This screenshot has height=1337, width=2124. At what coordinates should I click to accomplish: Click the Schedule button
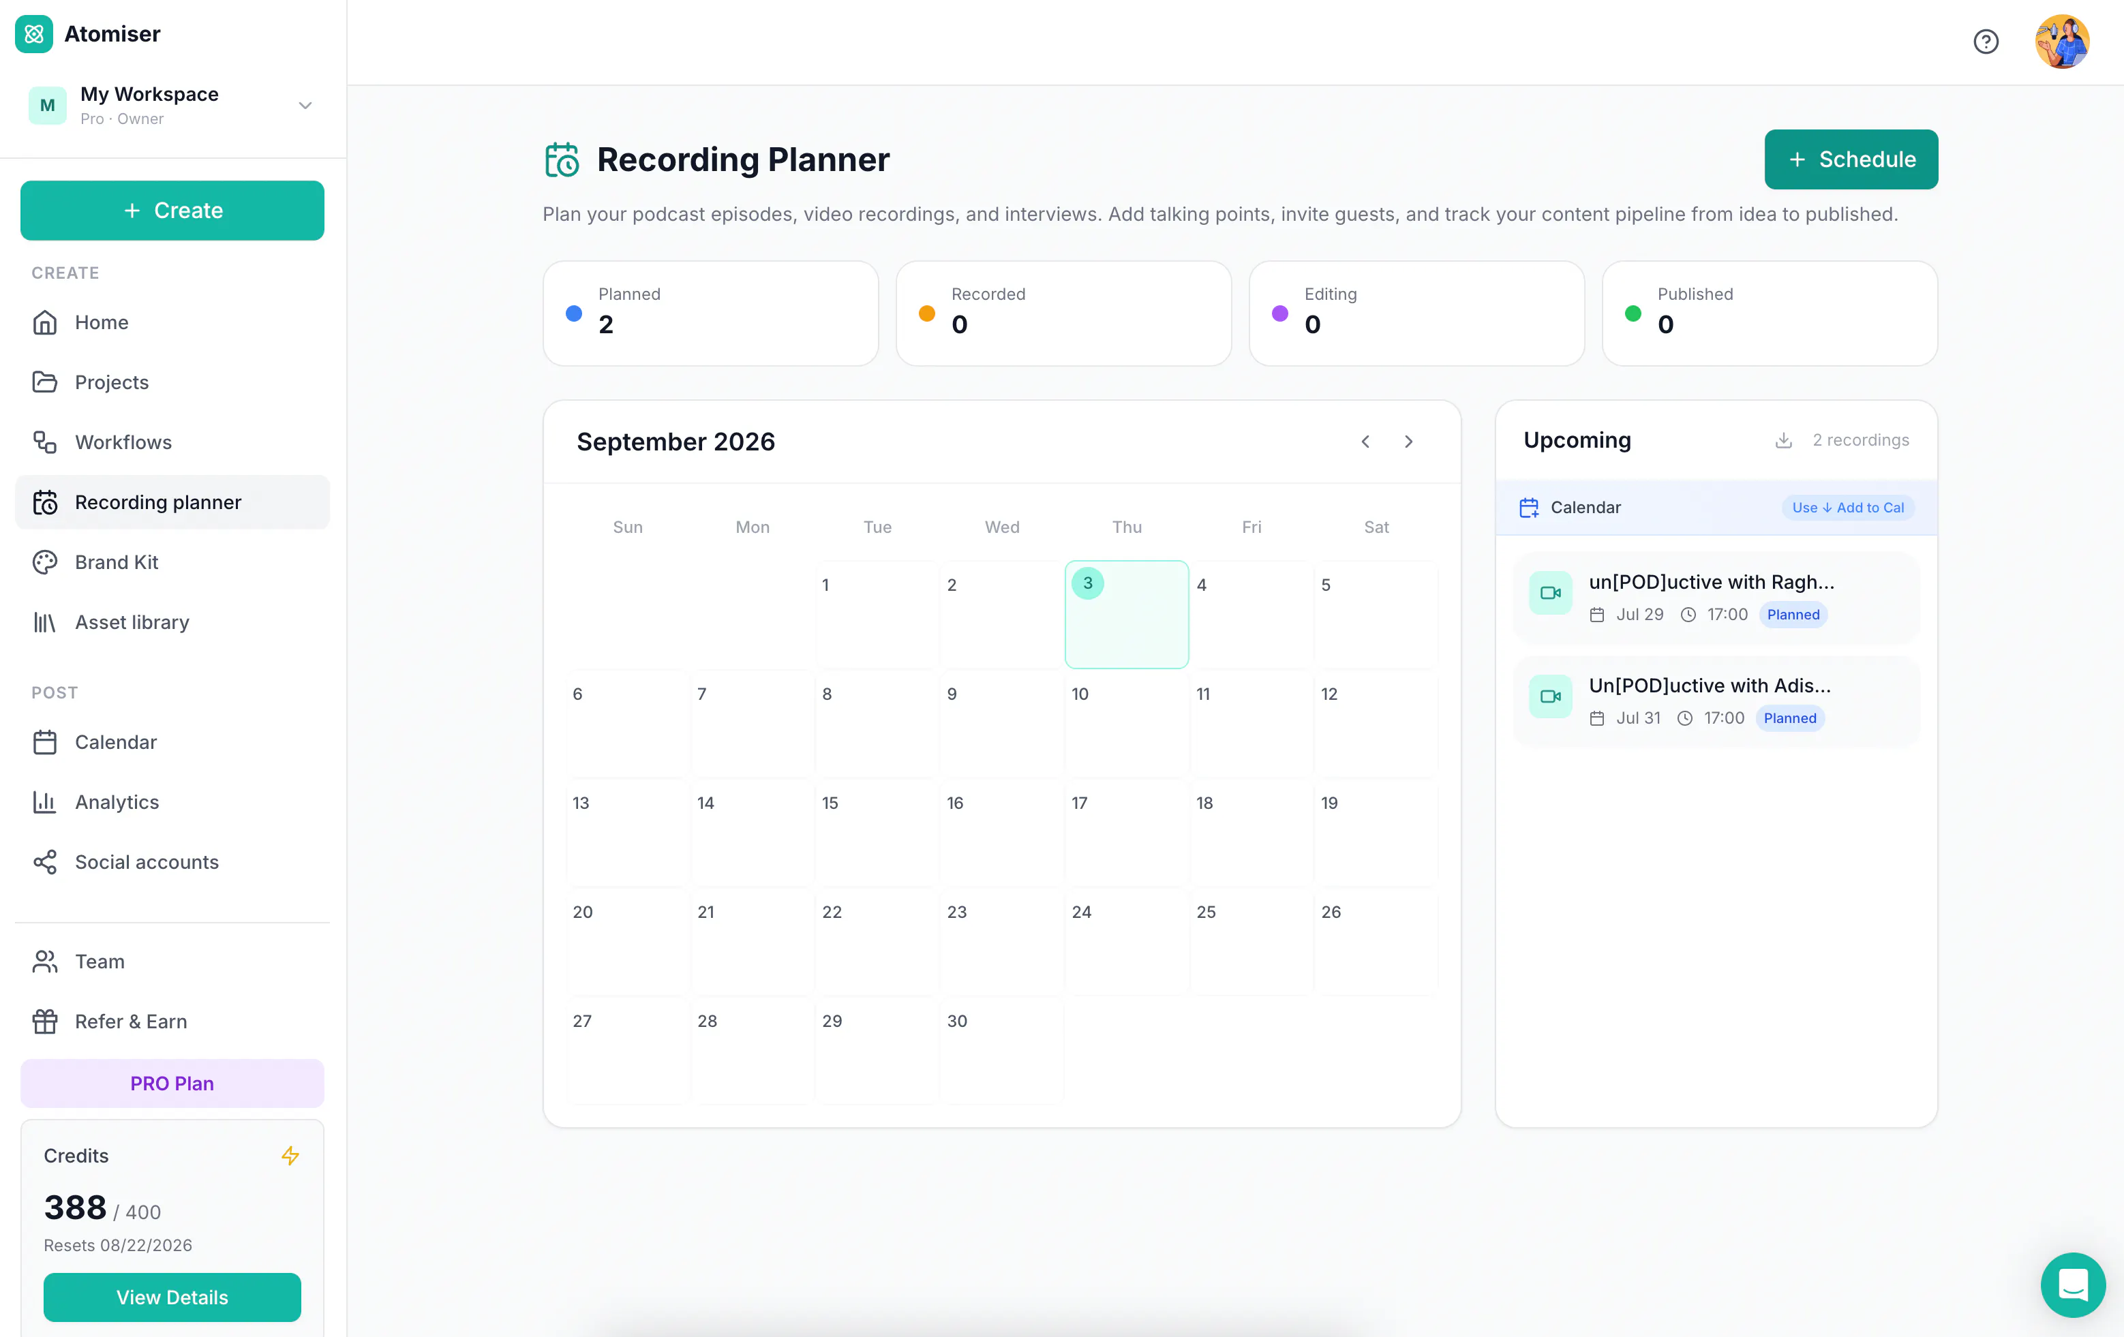pos(1851,159)
